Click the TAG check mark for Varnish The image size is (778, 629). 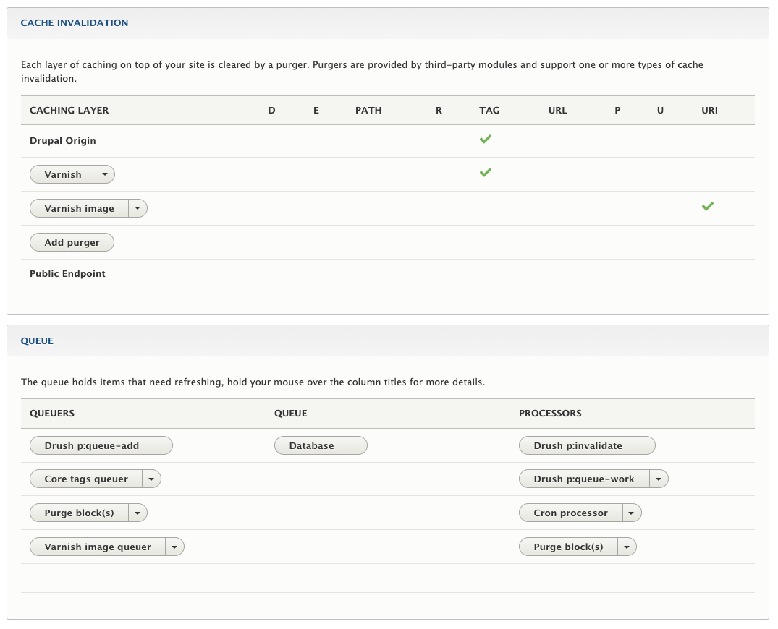point(486,173)
